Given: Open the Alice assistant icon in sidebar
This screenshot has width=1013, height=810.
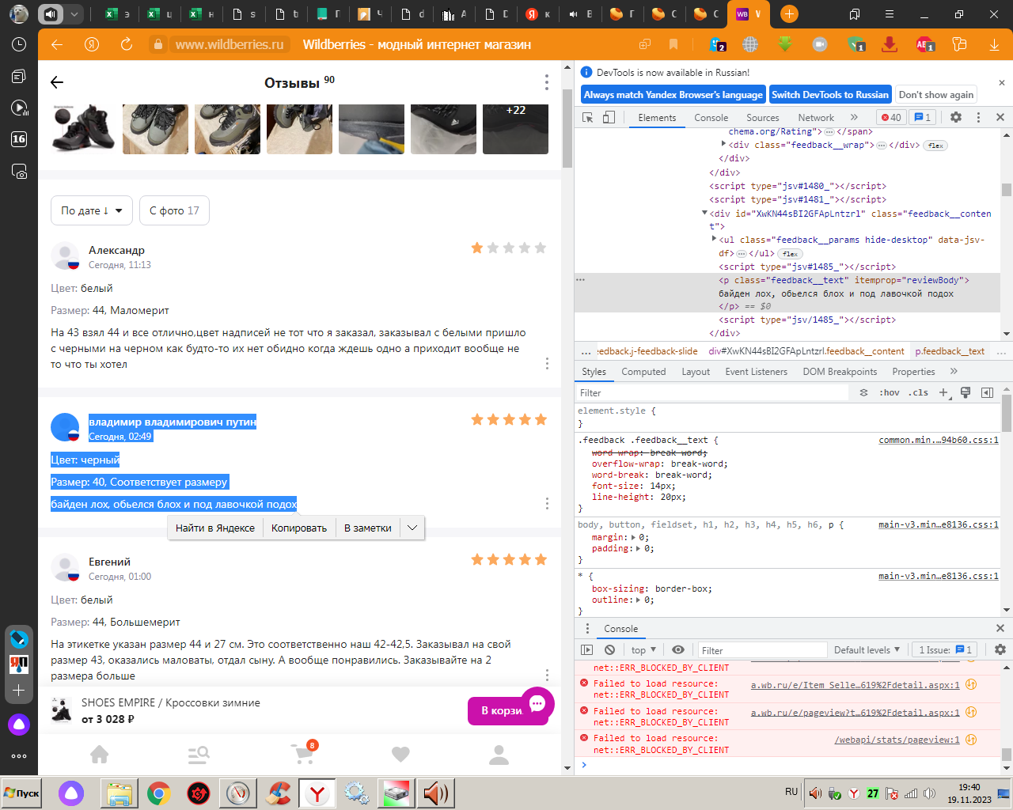Looking at the screenshot, I should click(19, 724).
